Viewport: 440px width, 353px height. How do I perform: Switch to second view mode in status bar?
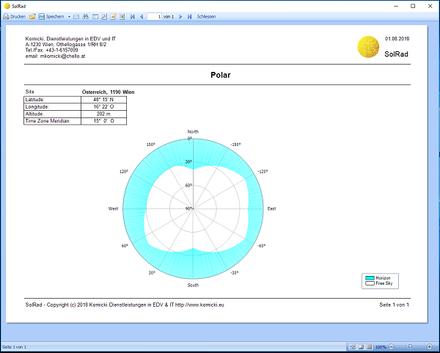[361, 346]
